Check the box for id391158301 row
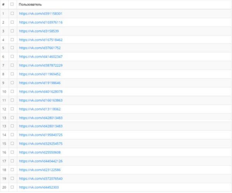The image size is (232, 193). pyautogui.click(x=12, y=13)
